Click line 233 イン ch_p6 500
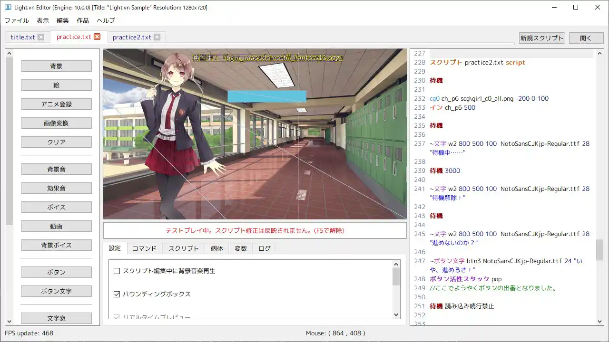The height and width of the screenshot is (342, 609). pyautogui.click(x=452, y=107)
